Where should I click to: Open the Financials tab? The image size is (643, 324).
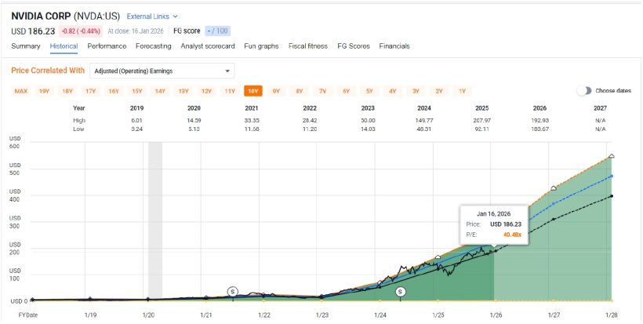pos(394,46)
